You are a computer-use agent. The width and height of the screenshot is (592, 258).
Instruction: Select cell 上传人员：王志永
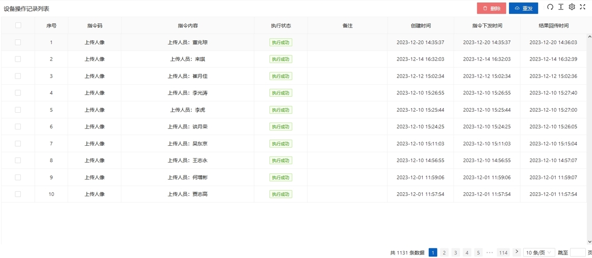188,160
